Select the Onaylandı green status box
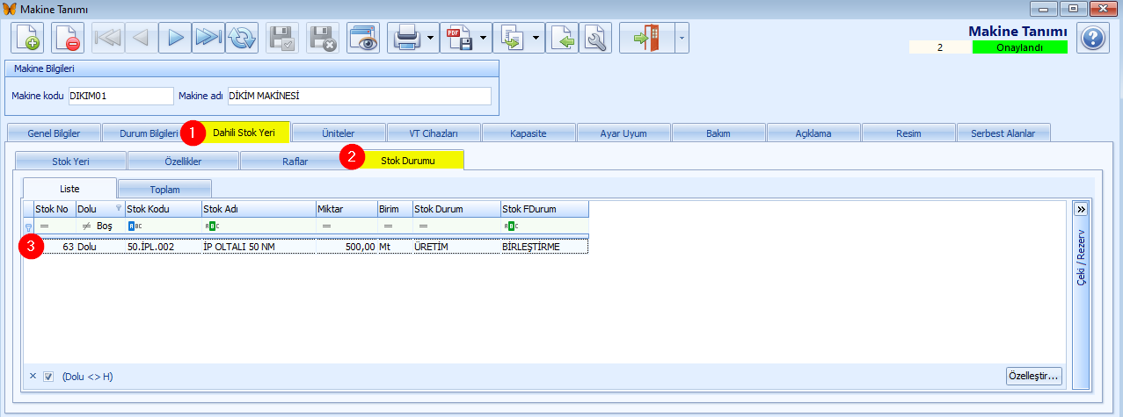The width and height of the screenshot is (1123, 417). click(x=1019, y=47)
